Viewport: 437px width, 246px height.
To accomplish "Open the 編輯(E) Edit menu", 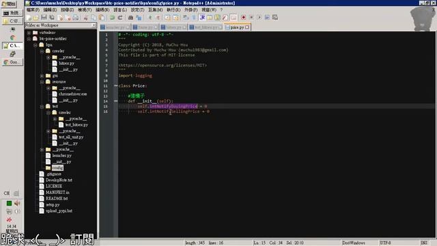I will tap(50, 10).
